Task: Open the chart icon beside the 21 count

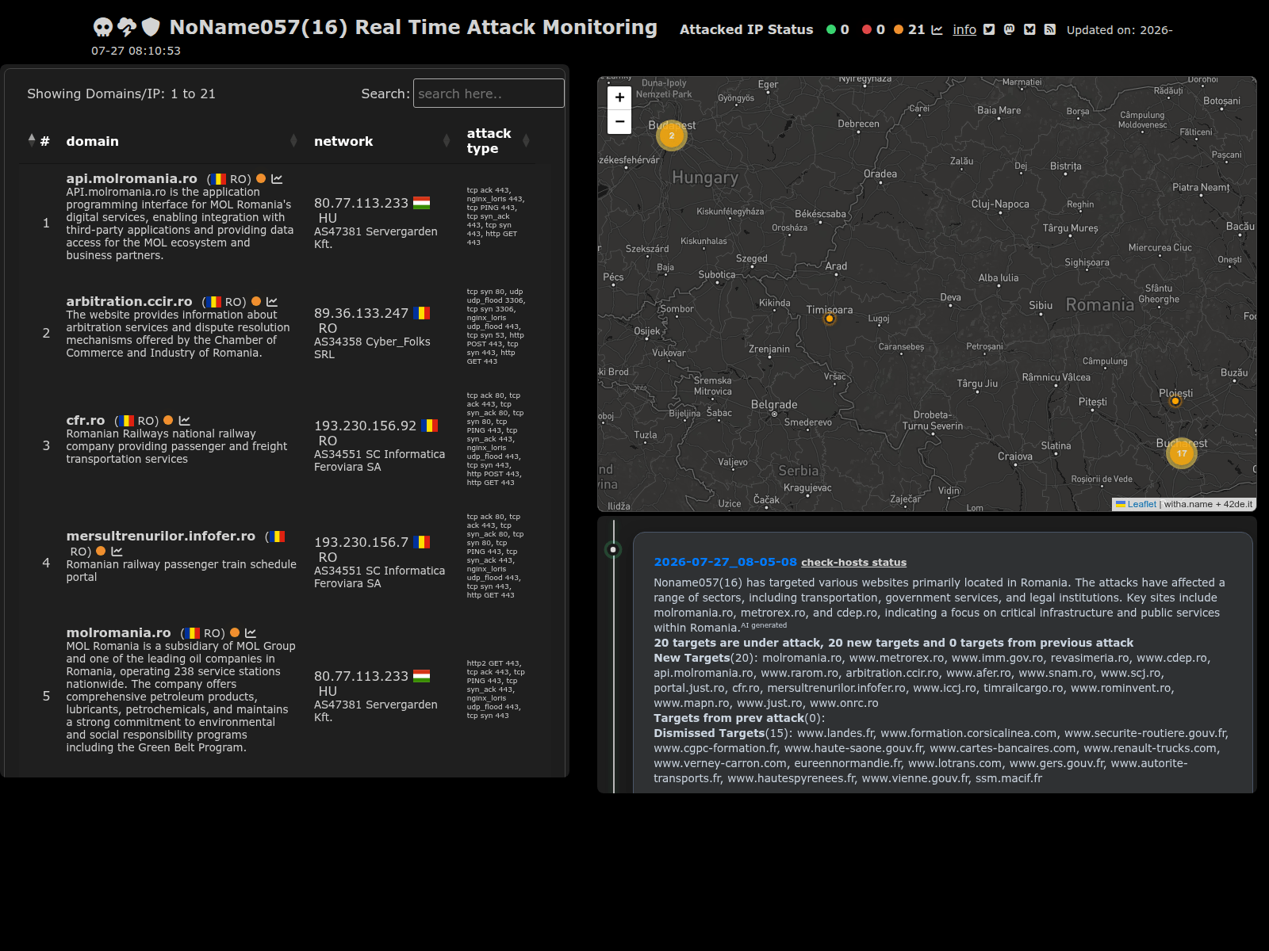Action: pos(937,30)
